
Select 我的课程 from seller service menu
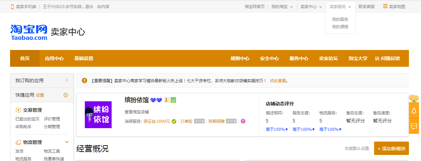(x=340, y=27)
